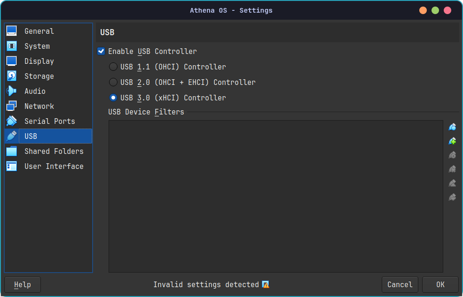The image size is (463, 297).
Task: Click the move filter up icon
Action: coord(452,183)
